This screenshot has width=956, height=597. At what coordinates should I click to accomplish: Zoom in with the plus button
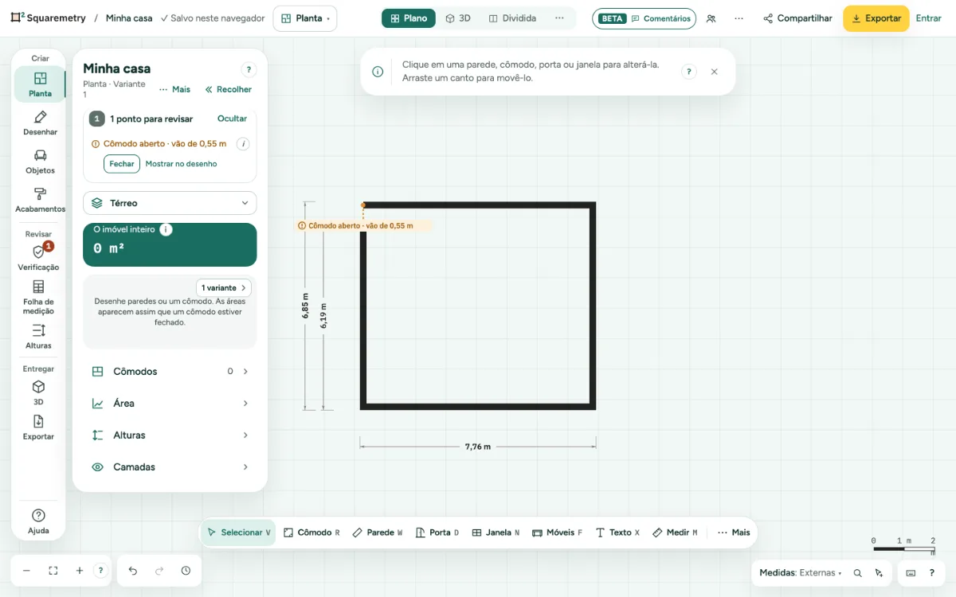click(80, 571)
